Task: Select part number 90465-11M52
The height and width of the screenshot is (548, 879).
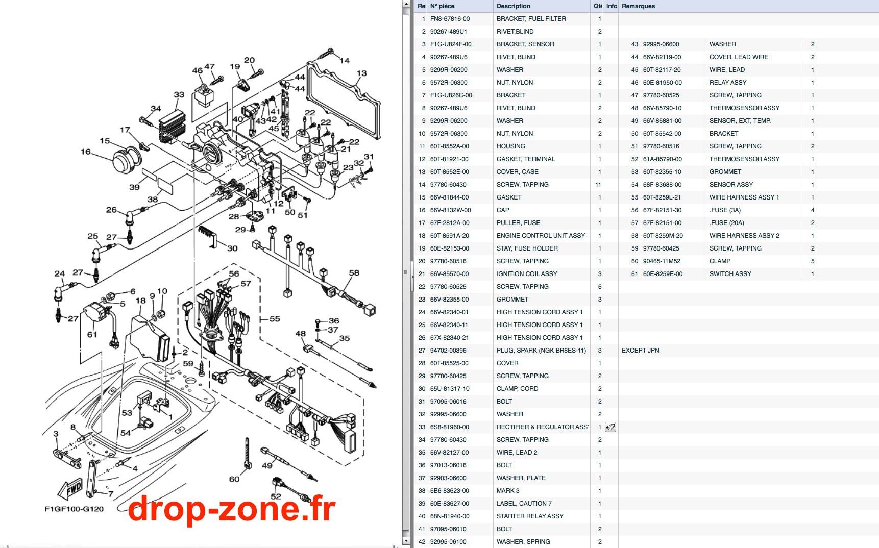Action: coord(662,261)
